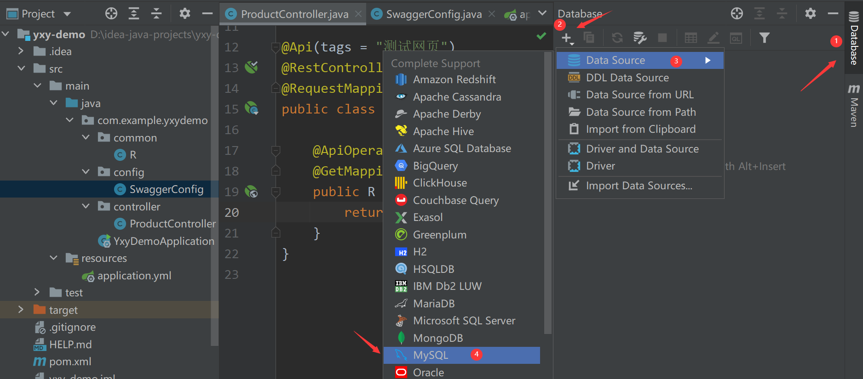The width and height of the screenshot is (863, 379).
Task: Show hidden editor tabs dropdown
Action: (542, 13)
